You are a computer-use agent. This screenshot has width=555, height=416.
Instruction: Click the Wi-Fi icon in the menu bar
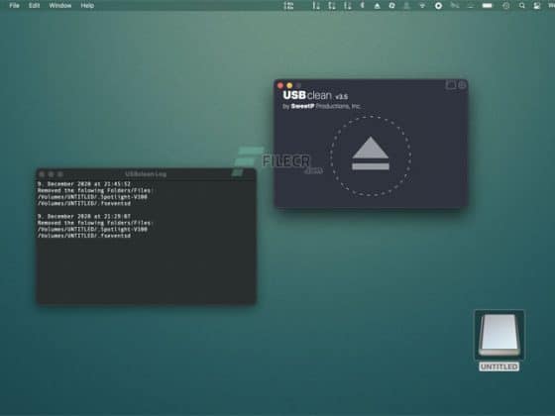(x=422, y=5)
